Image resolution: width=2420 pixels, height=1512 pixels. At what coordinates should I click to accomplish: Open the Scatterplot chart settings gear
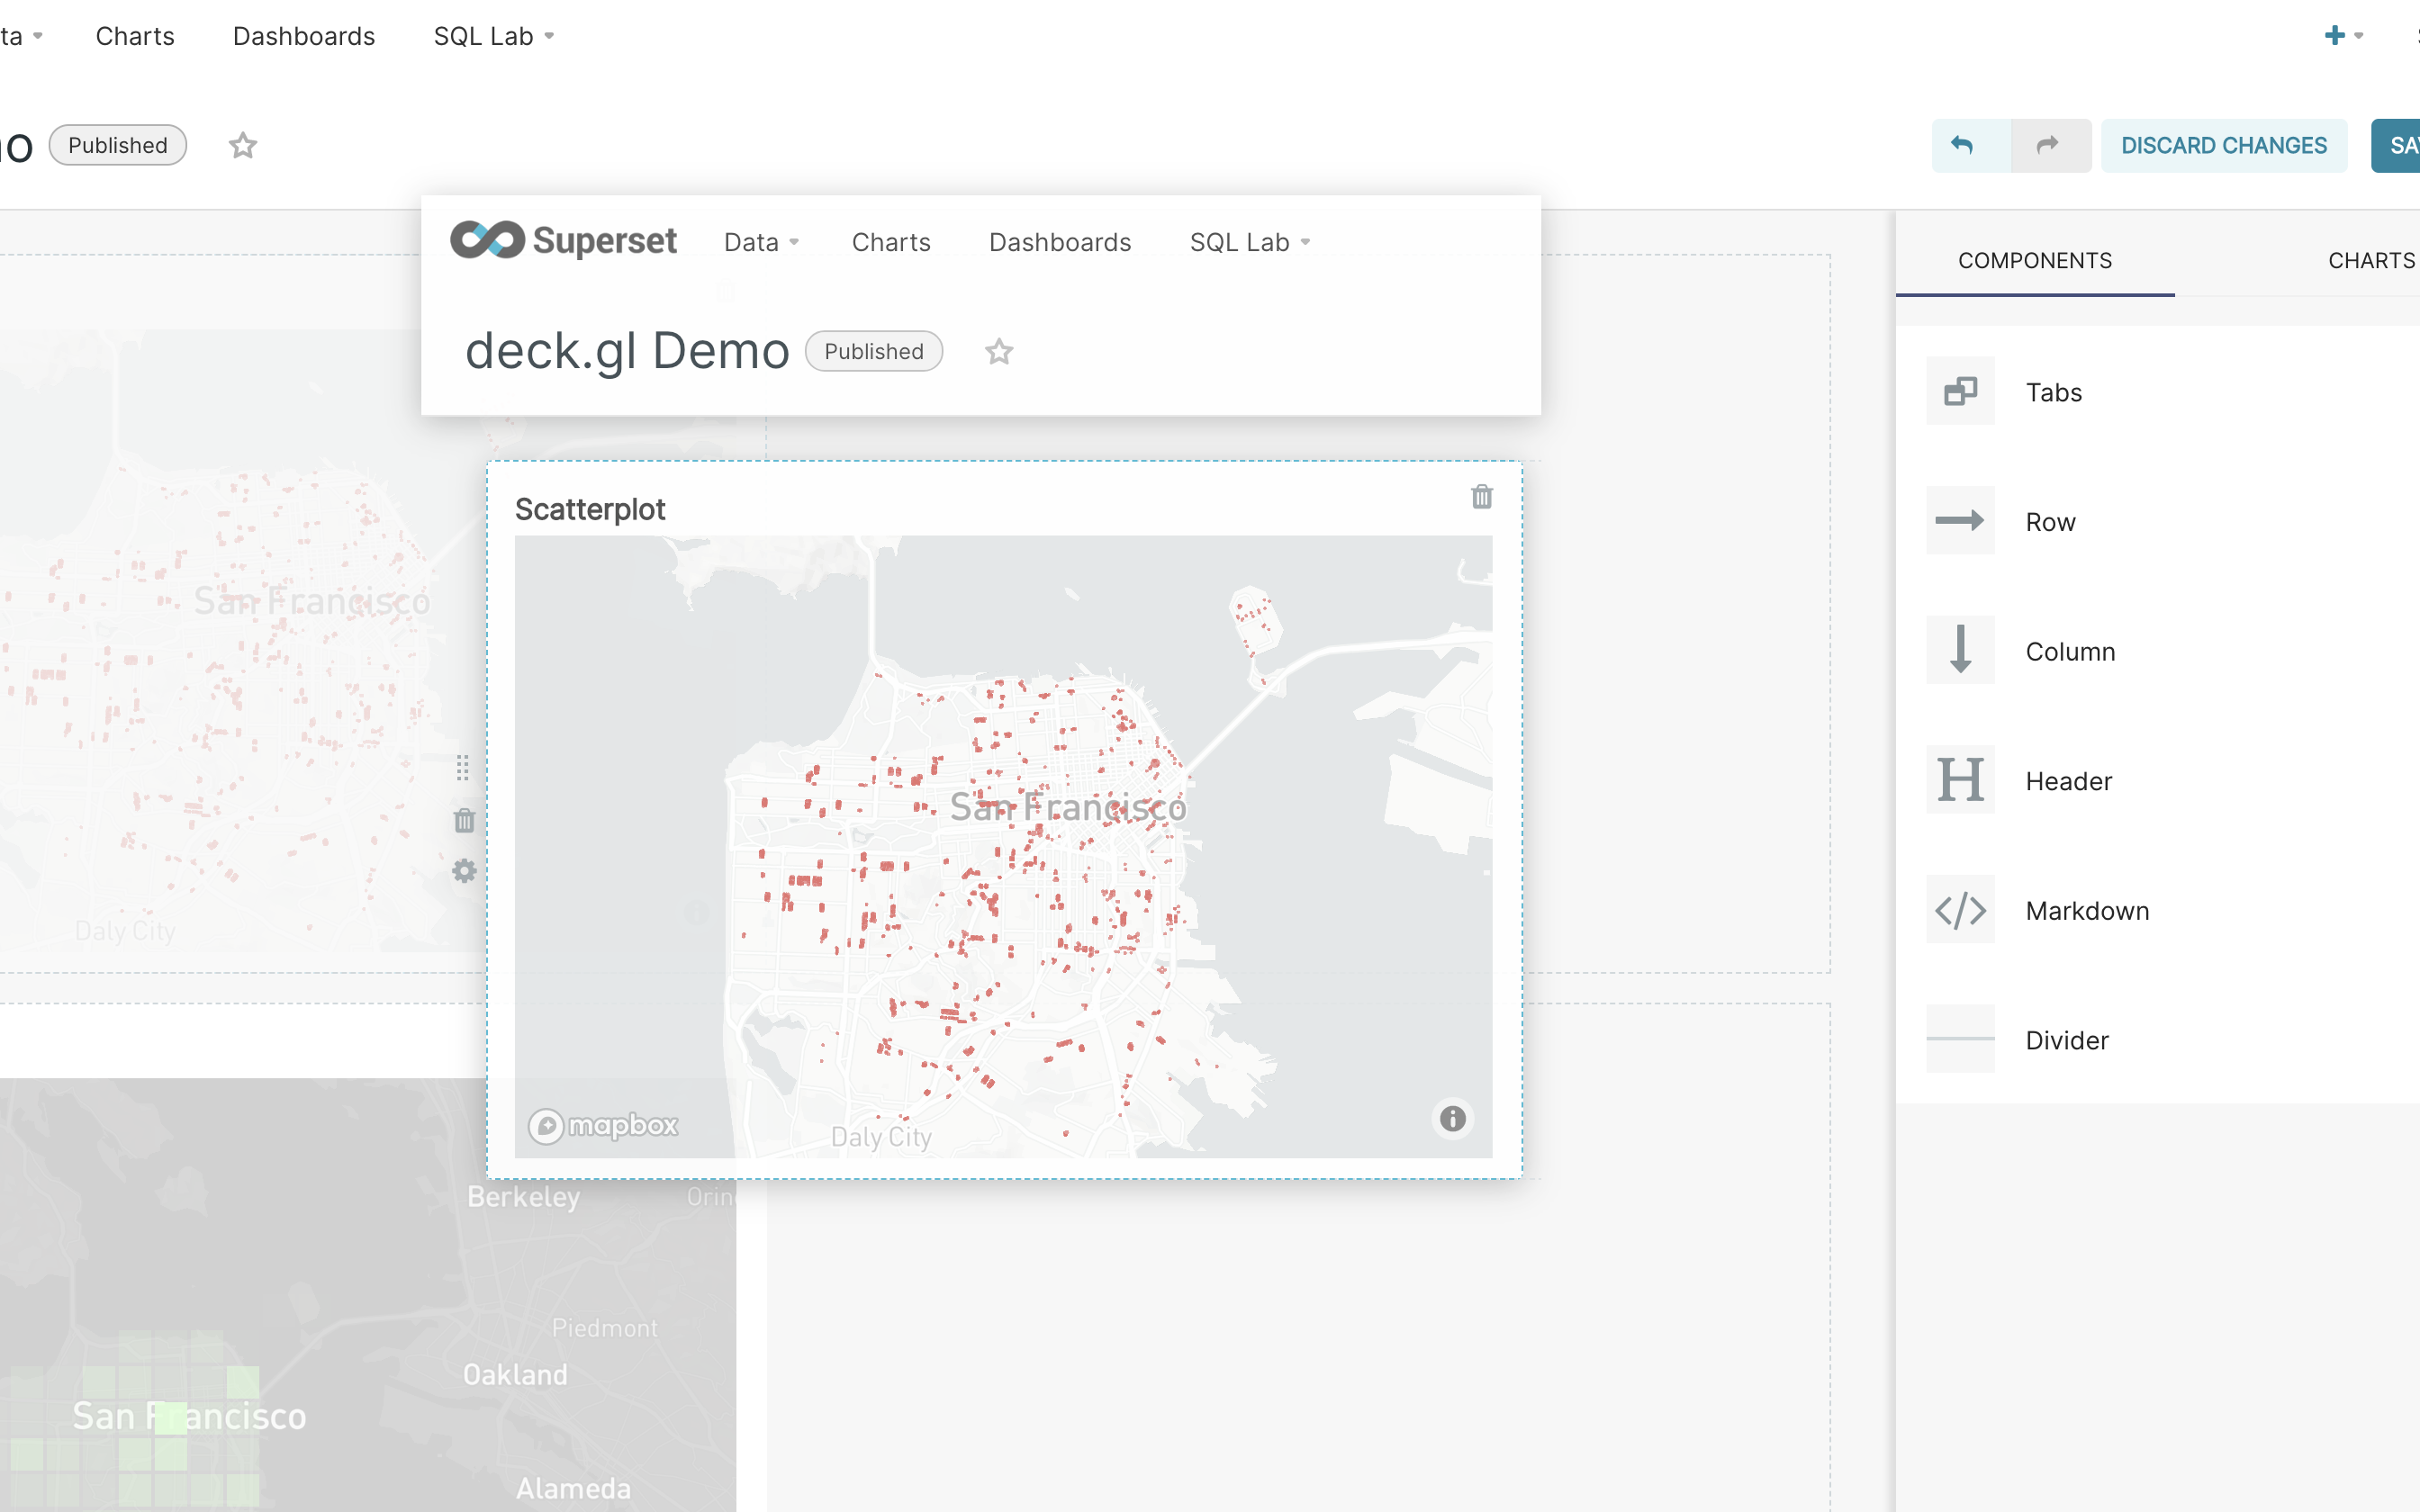click(463, 871)
